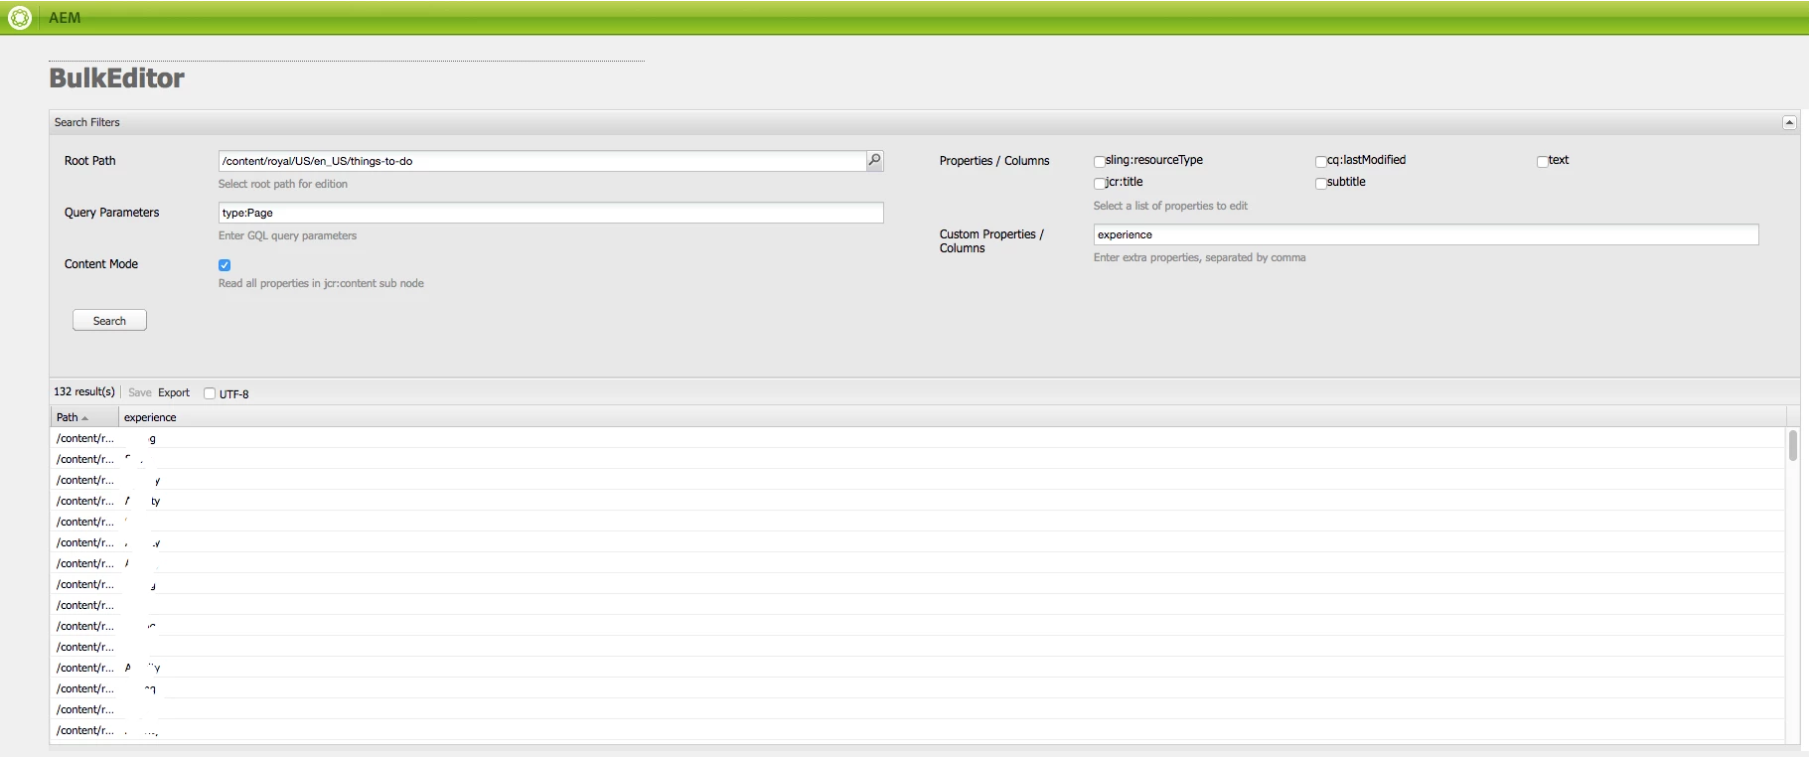Toggle the UTF-8 export checkbox

[210, 393]
